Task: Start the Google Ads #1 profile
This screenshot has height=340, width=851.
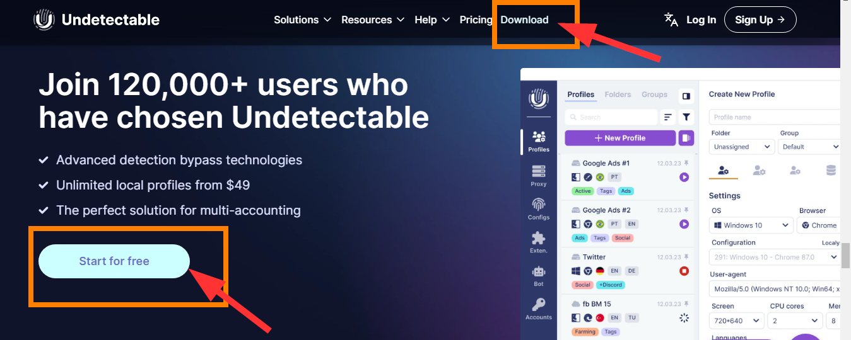Action: pyautogui.click(x=684, y=178)
